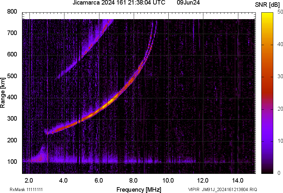Click the Jicamarca 2024 161 21:38:04 UTC title
This screenshot has width=283, height=193.
click(x=119, y=3)
